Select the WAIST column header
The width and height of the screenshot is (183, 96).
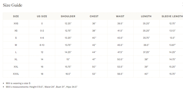120,16
